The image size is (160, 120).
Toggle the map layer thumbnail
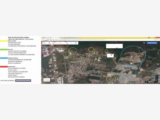click(47, 80)
